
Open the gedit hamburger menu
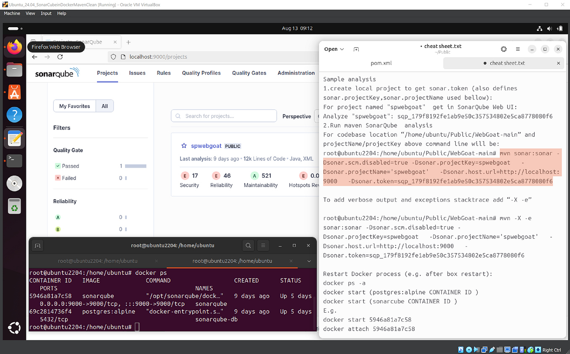coord(518,49)
